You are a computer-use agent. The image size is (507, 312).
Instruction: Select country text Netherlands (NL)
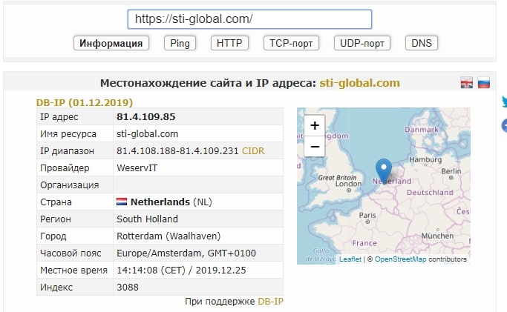(x=171, y=202)
